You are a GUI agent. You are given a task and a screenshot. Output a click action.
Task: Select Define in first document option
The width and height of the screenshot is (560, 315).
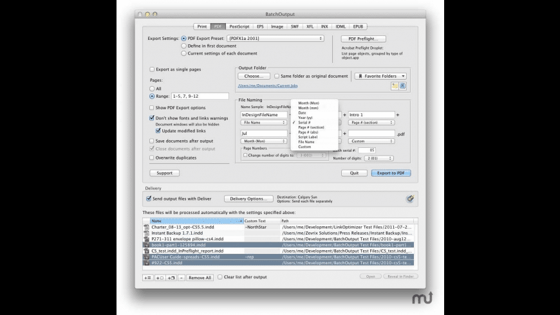[183, 46]
